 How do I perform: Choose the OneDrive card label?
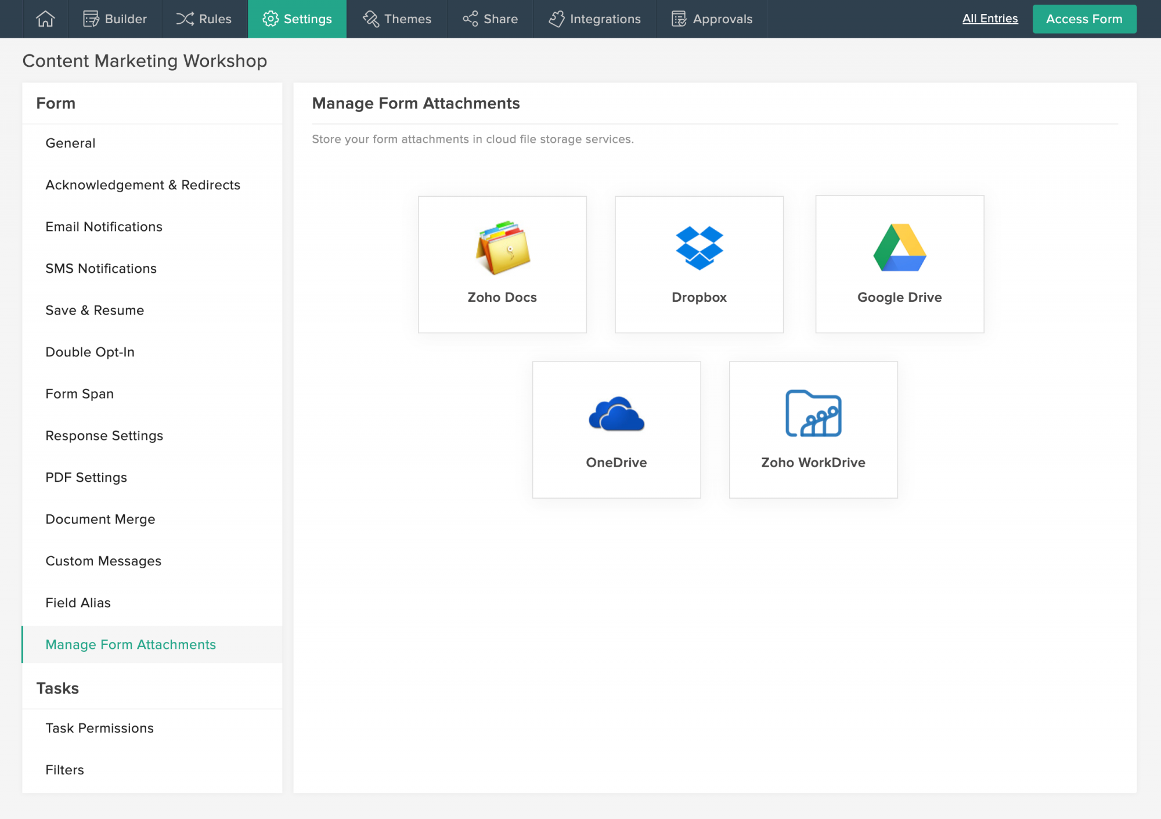coord(616,463)
